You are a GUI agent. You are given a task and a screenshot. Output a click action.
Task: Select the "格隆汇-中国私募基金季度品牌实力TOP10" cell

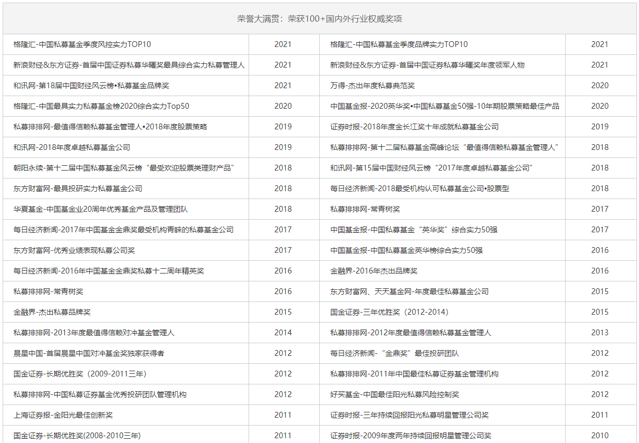442,44
